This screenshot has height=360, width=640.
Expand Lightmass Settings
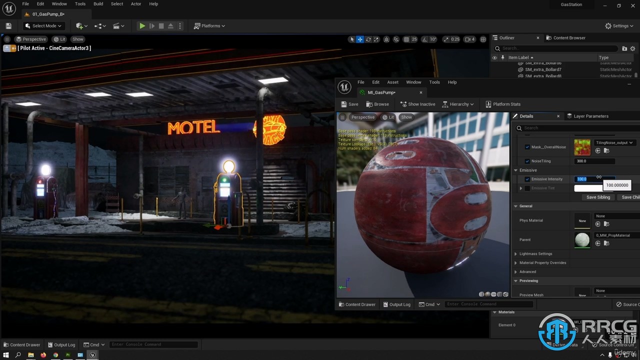coord(516,254)
